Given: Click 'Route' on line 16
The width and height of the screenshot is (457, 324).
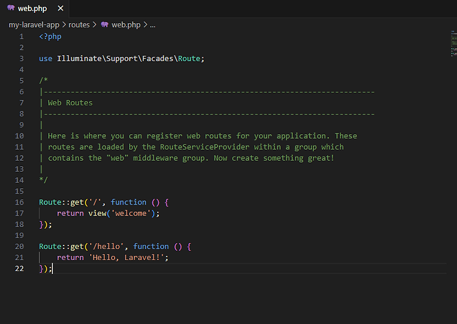Looking at the screenshot, I should click(50, 202).
